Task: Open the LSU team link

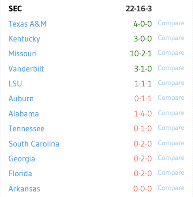Action: click(15, 84)
